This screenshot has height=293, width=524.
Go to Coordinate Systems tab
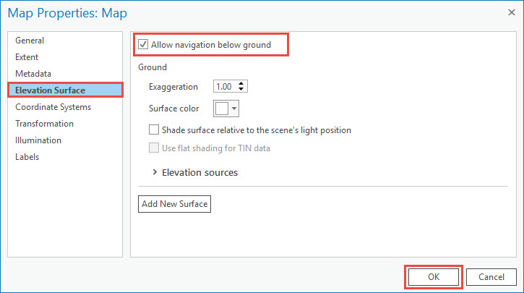pos(53,107)
